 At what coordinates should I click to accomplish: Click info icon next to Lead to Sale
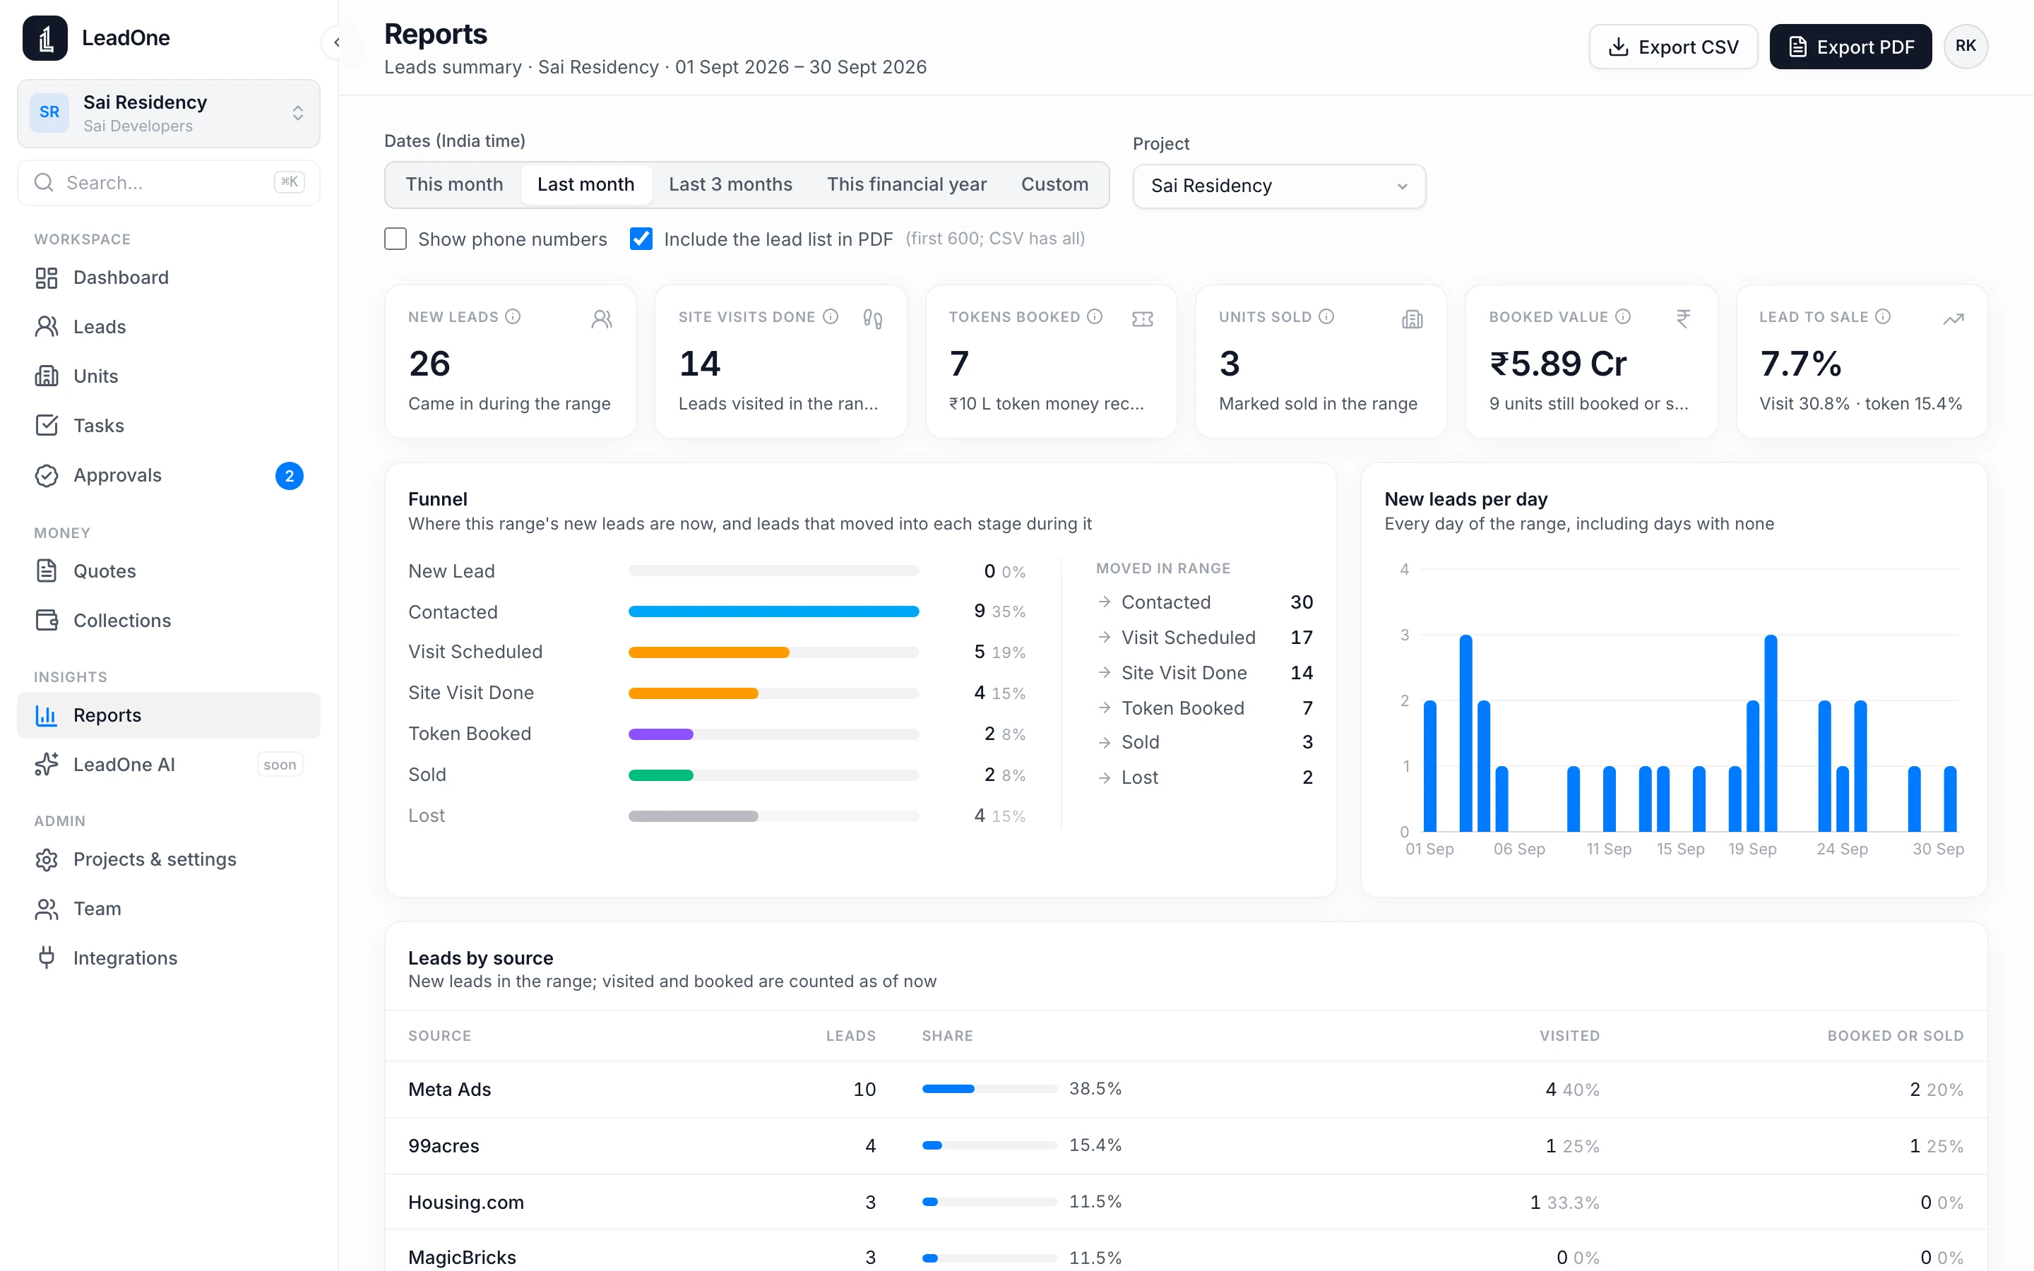click(x=1883, y=317)
